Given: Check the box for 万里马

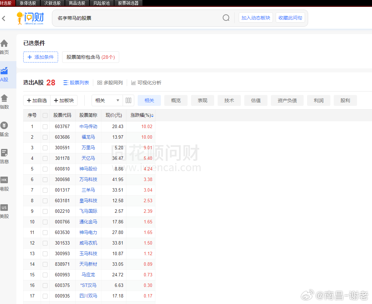Looking at the screenshot, I should pyautogui.click(x=45, y=148).
